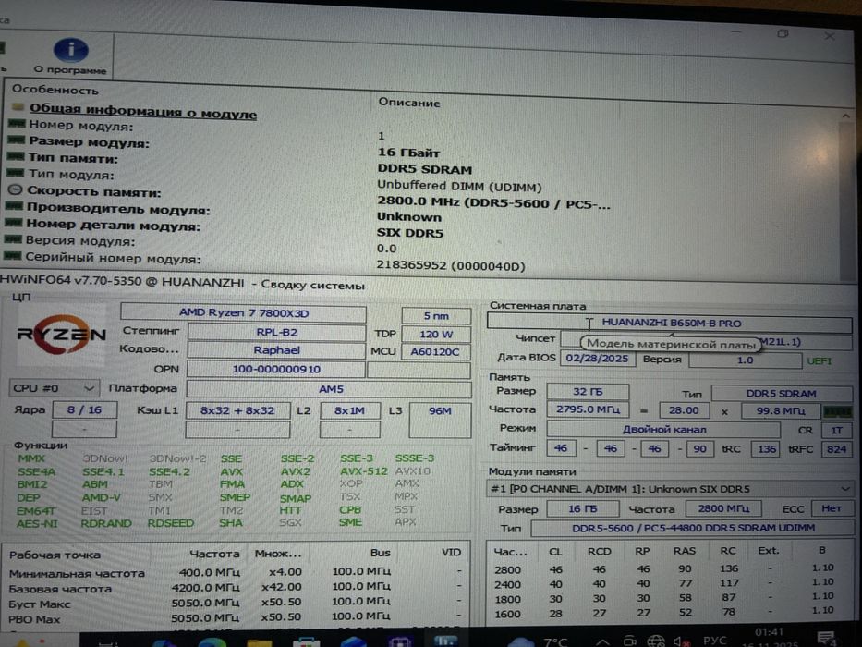Select the 'Номер детали модуля' row
This screenshot has width=862, height=647.
(114, 225)
